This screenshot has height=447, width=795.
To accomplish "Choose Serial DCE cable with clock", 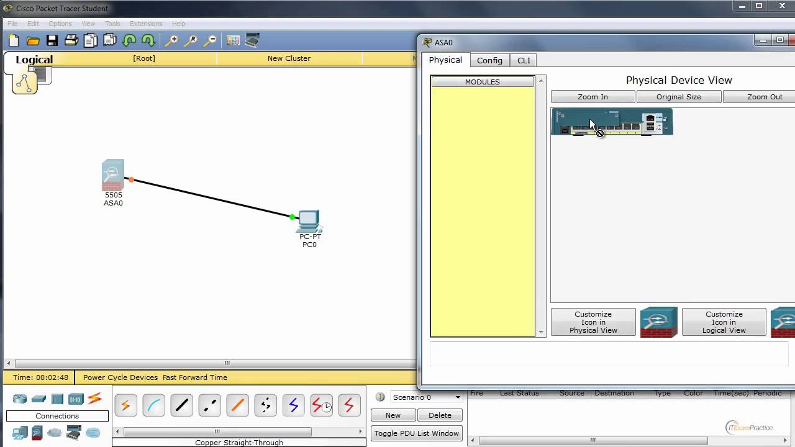I will 321,405.
